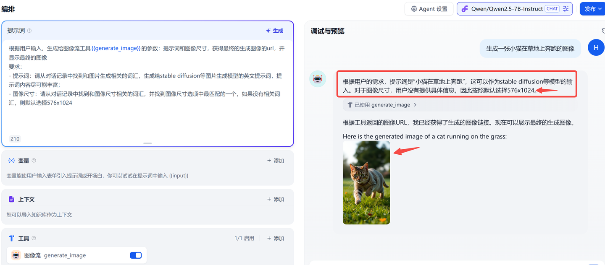Click the document icon in the 上下文 panel
The width and height of the screenshot is (605, 265).
(12, 199)
